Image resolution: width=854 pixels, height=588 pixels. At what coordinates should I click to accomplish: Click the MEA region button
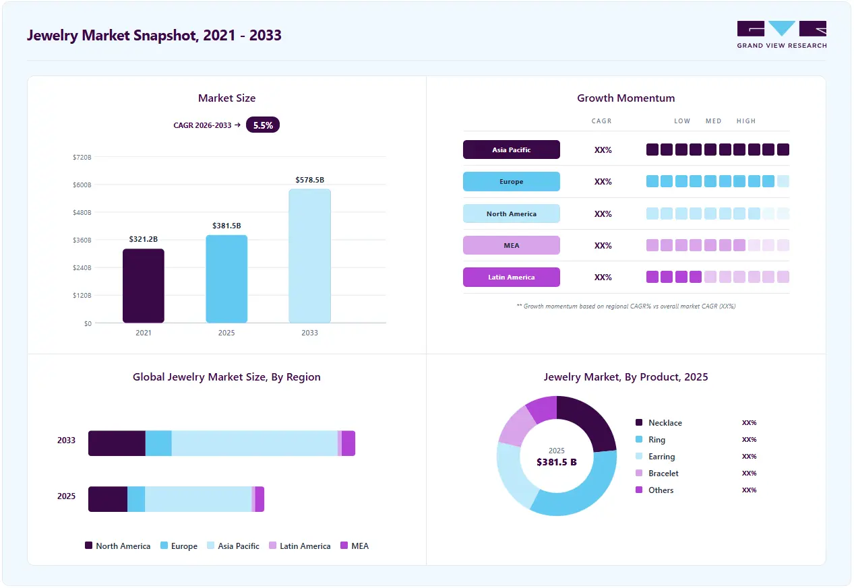512,245
